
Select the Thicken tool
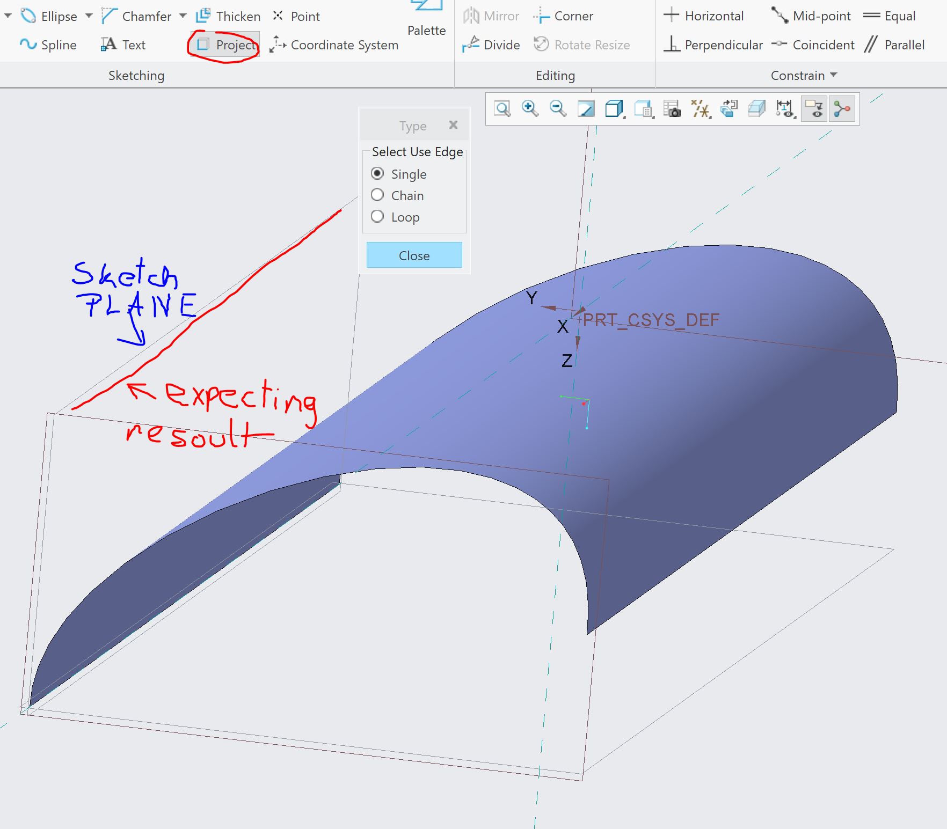pyautogui.click(x=230, y=16)
